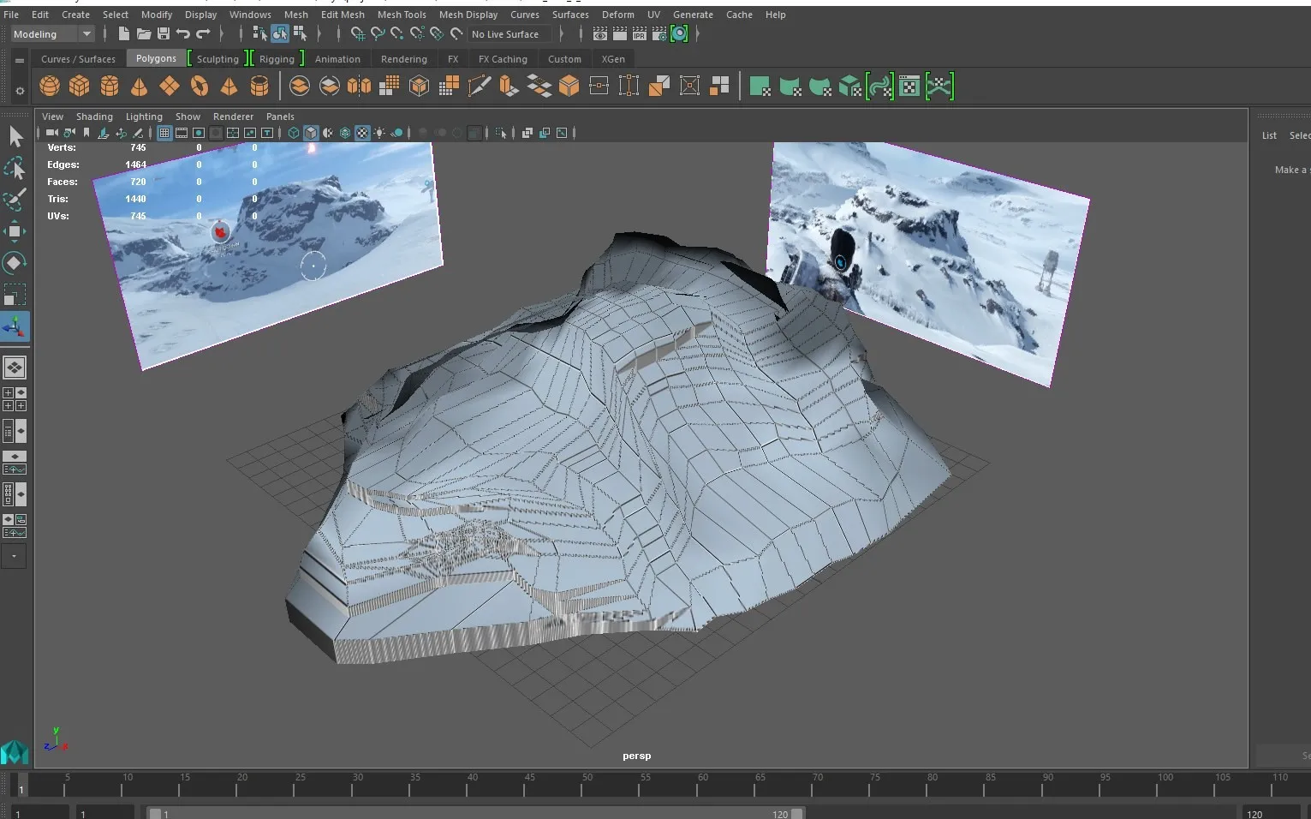The image size is (1311, 819).
Task: Create a polygon cube primitive
Action: click(80, 86)
